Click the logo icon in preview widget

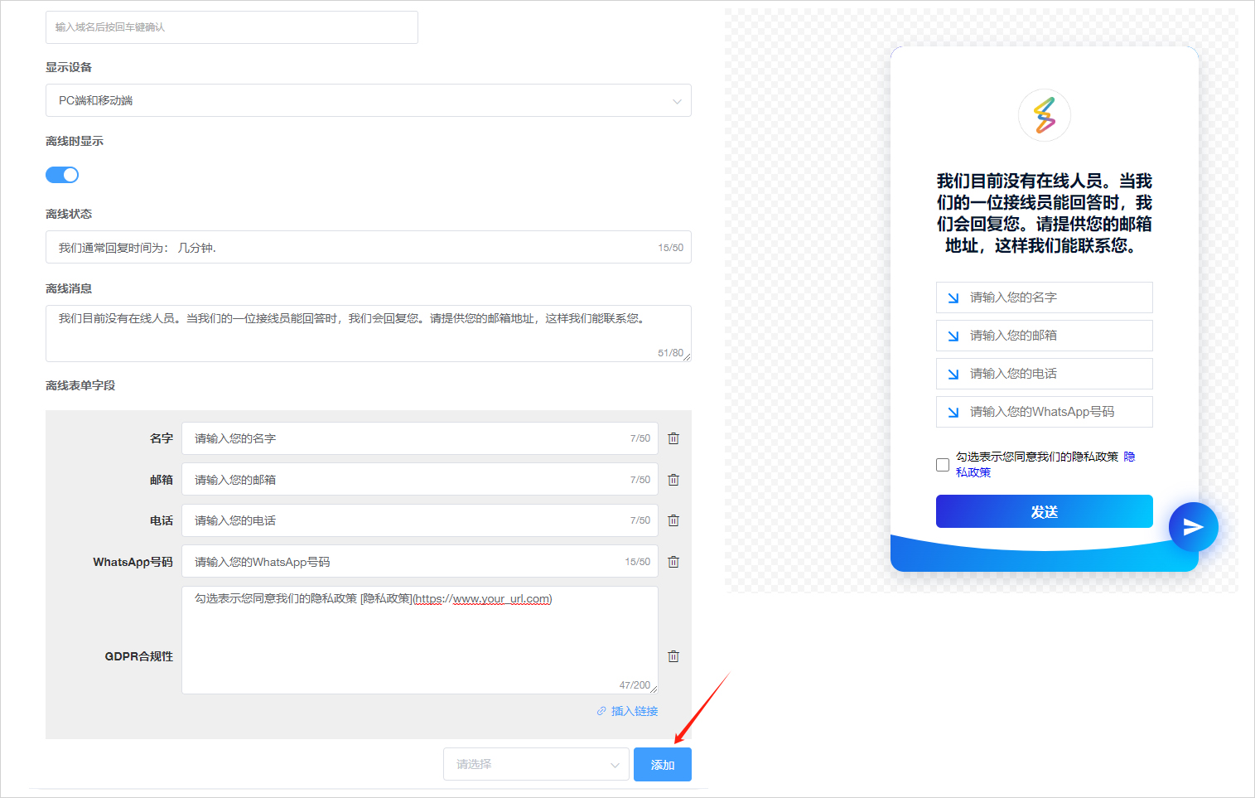click(x=1045, y=115)
